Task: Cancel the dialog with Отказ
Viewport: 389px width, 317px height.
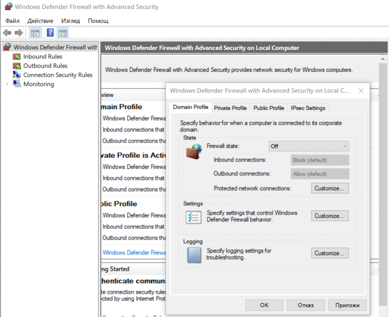Action: [x=306, y=305]
